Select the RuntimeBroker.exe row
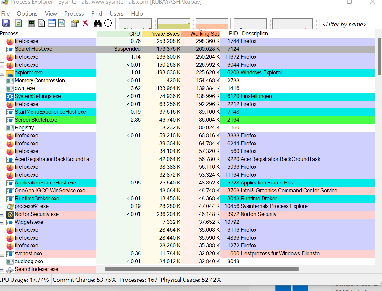Viewport: 382px width, 291px height. pos(188,199)
